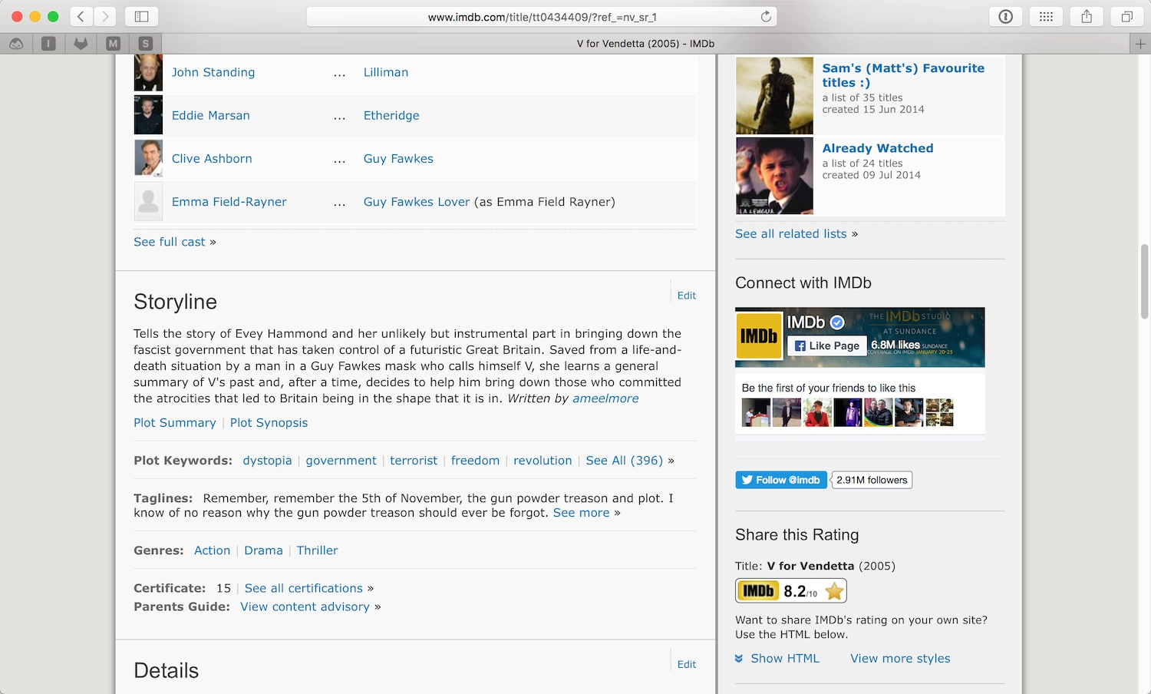Click the gold star next to the 8.2 rating
The image size is (1151, 694).
[833, 590]
